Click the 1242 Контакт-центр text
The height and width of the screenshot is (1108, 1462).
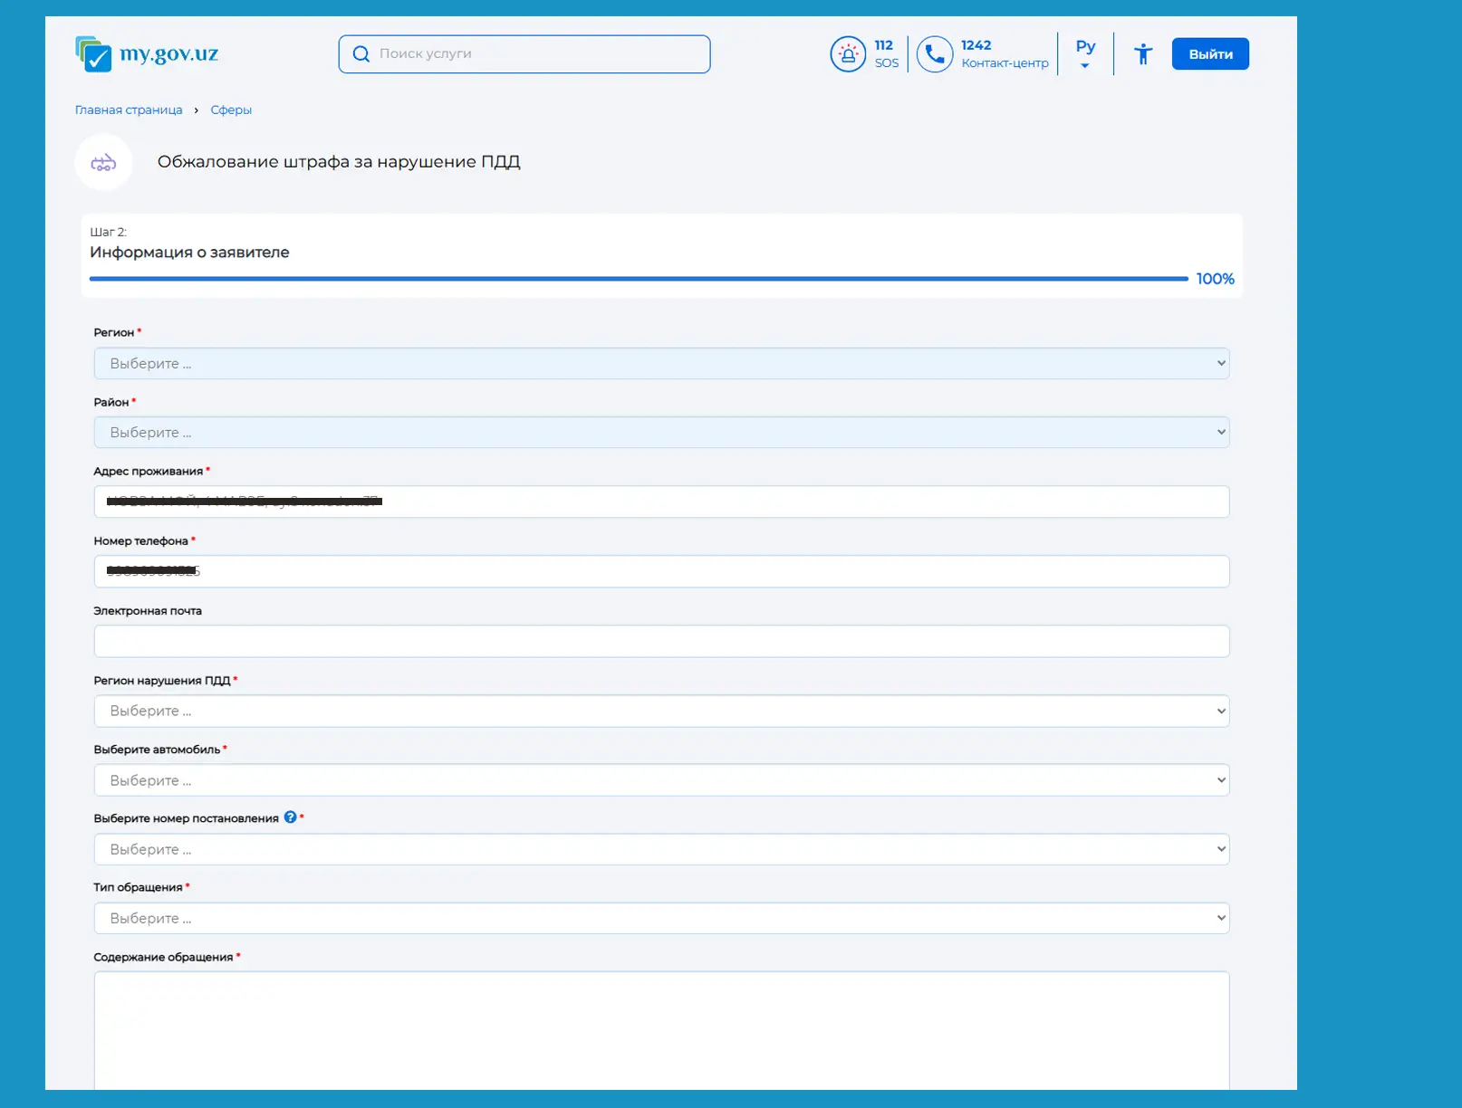1005,54
